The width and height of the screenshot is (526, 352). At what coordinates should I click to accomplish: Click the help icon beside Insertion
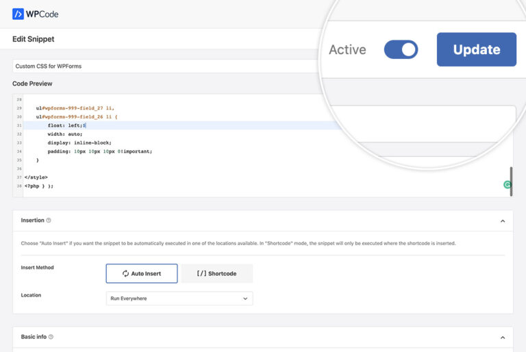point(49,221)
